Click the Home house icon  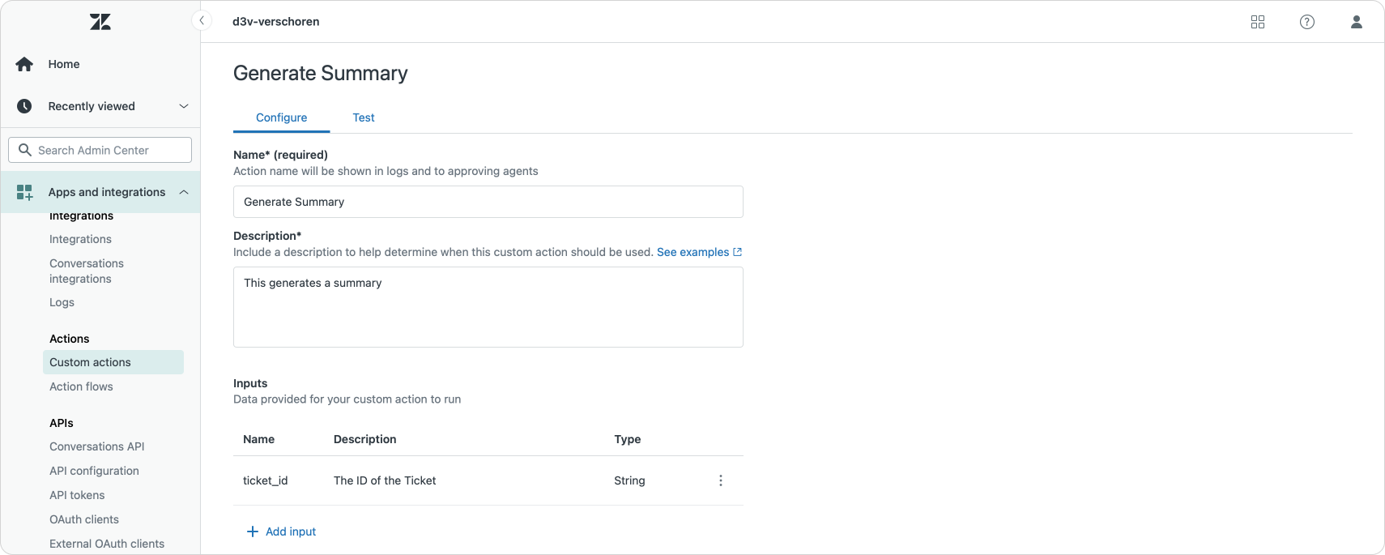(24, 64)
